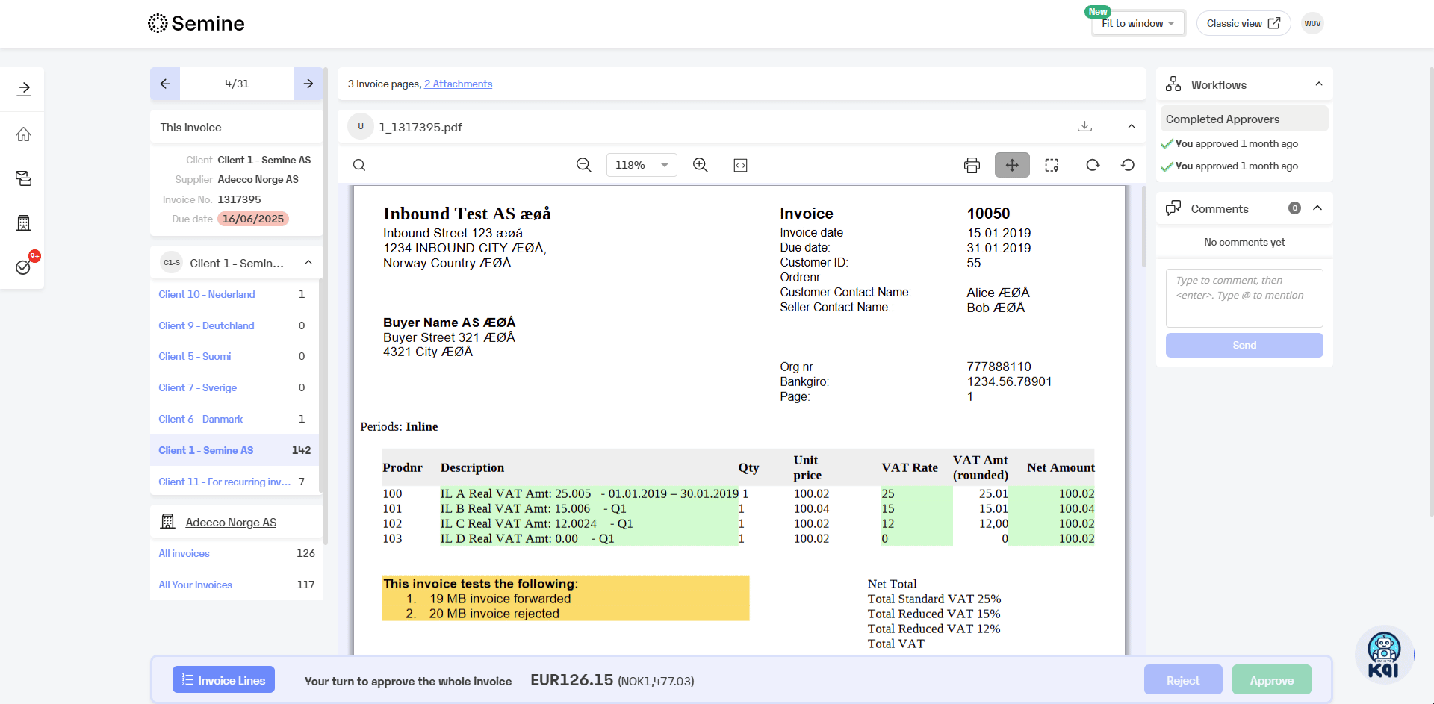
Task: Open the KAI assistant robot icon
Action: pyautogui.click(x=1384, y=655)
